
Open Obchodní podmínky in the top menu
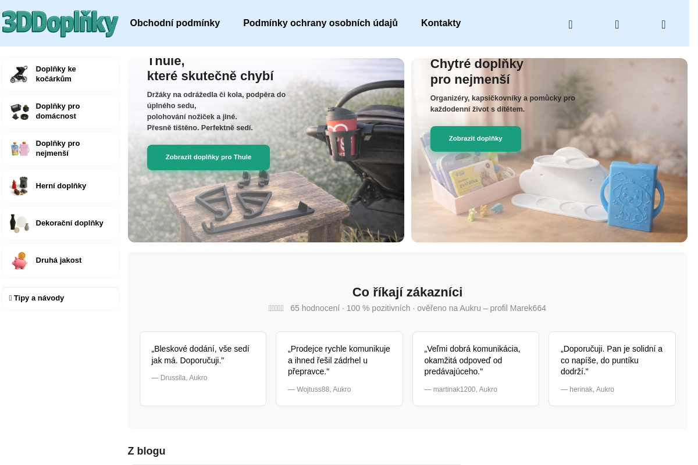click(175, 23)
